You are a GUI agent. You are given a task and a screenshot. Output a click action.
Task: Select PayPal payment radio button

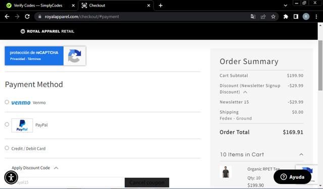[7, 124]
